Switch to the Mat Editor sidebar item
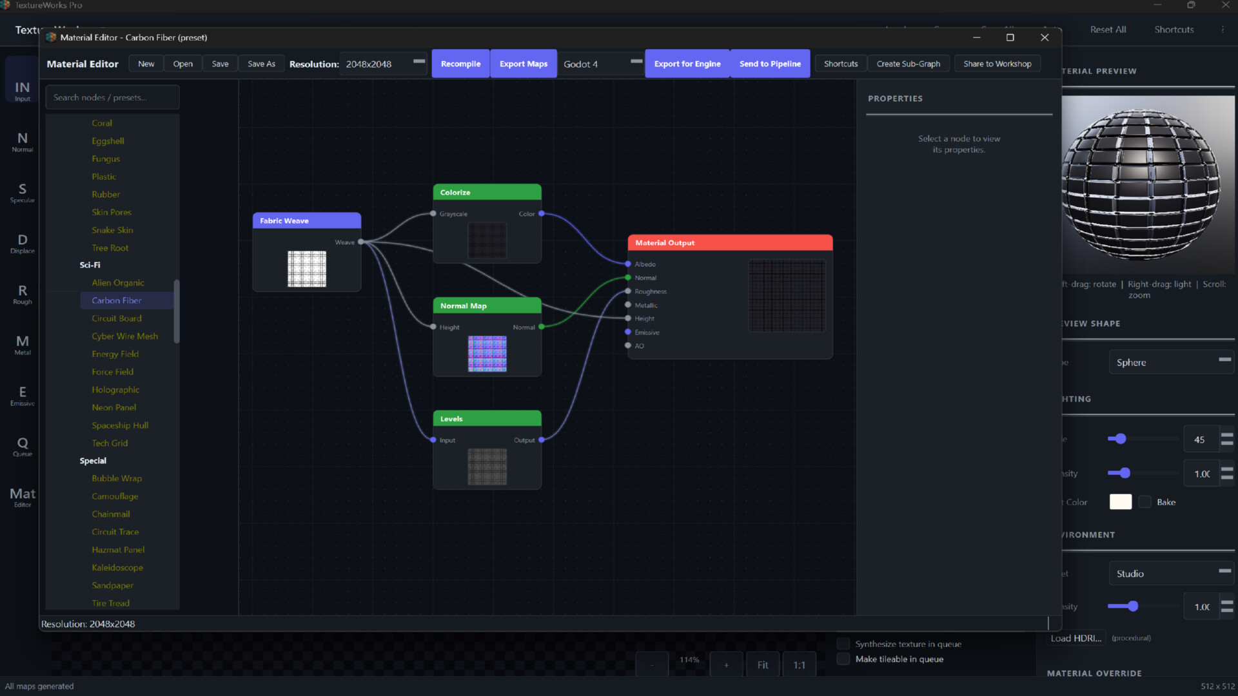The height and width of the screenshot is (696, 1238). (21, 497)
